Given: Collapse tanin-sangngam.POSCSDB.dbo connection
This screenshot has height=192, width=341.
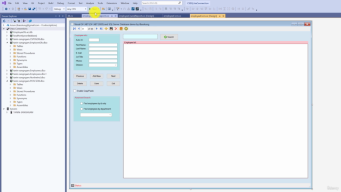Looking at the screenshot, I should coord(7,81).
